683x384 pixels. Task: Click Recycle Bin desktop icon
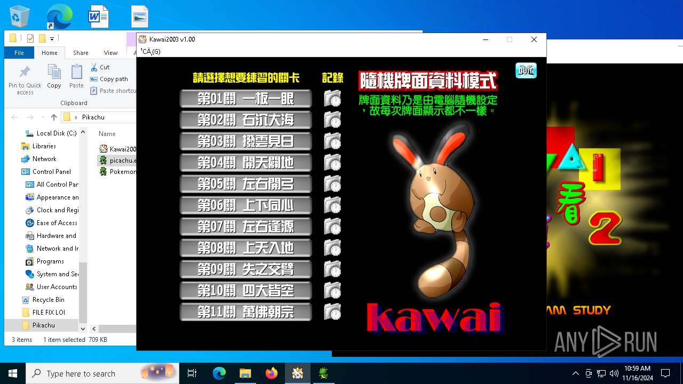tap(20, 17)
